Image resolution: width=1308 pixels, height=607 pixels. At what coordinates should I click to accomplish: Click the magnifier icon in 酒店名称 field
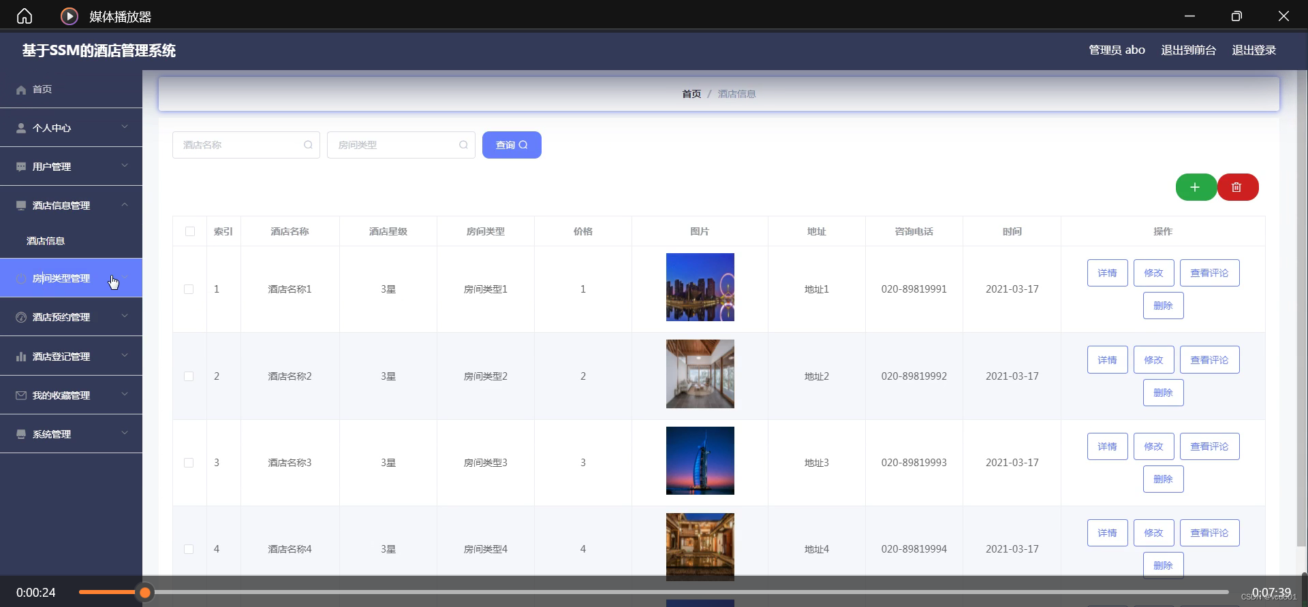pyautogui.click(x=308, y=145)
